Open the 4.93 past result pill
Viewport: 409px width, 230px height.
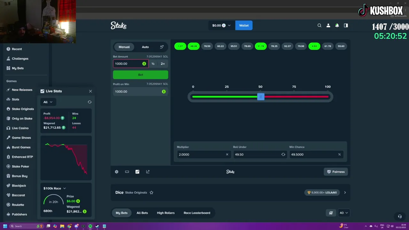point(314,46)
